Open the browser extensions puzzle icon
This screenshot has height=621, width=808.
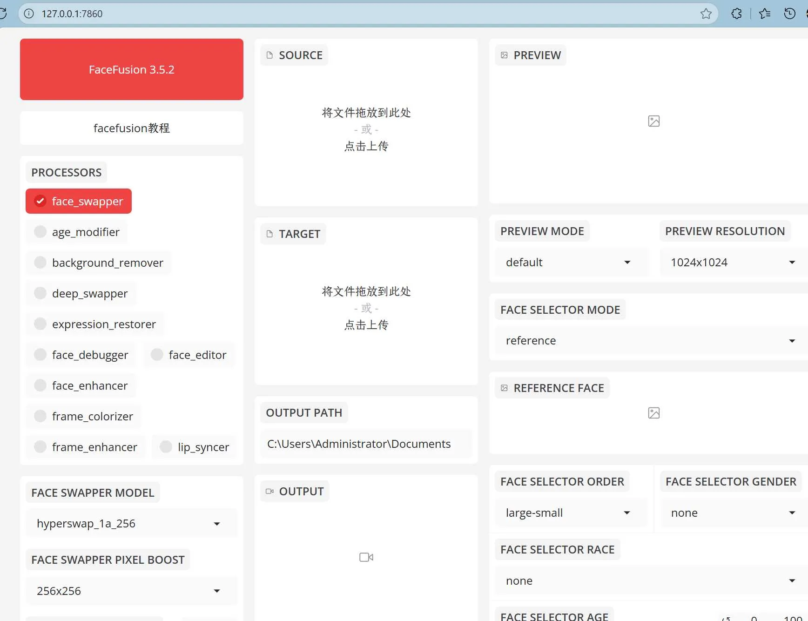pyautogui.click(x=736, y=13)
